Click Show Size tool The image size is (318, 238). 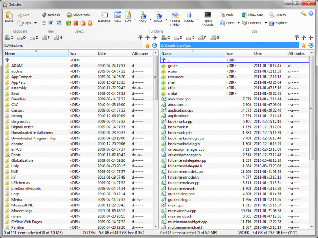(253, 15)
